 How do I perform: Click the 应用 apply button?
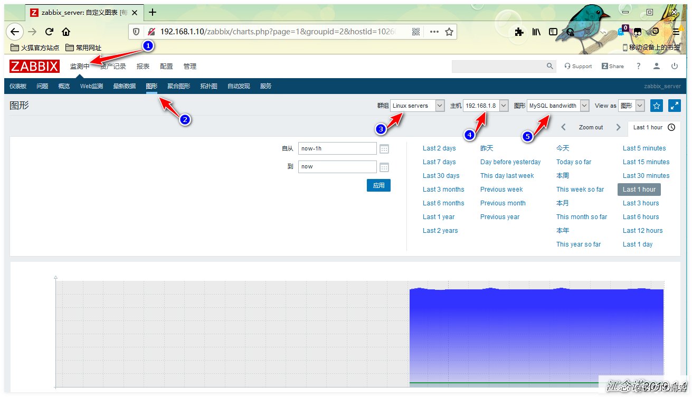[x=378, y=185]
